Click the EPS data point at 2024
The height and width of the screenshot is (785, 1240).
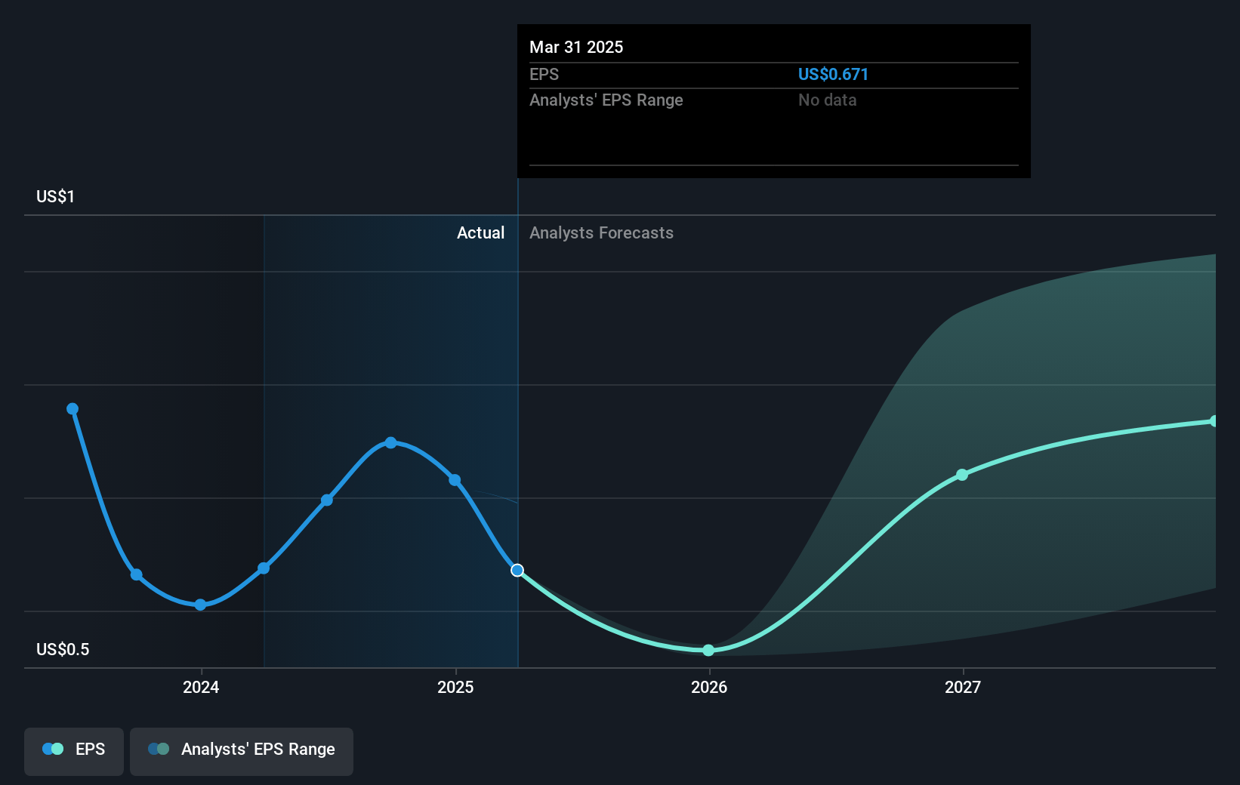coord(200,605)
